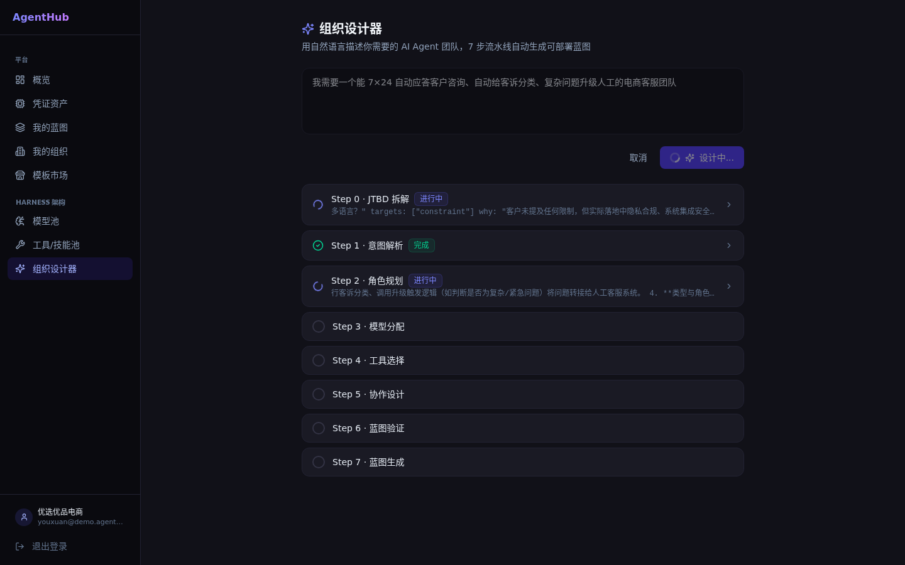Click the youxuan@demo.agent… email text
The image size is (905, 565).
(x=80, y=522)
